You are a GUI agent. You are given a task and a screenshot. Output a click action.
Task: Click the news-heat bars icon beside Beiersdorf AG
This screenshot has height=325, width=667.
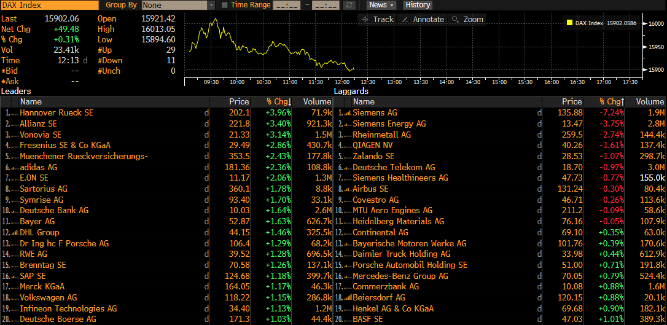pyautogui.click(x=347, y=298)
